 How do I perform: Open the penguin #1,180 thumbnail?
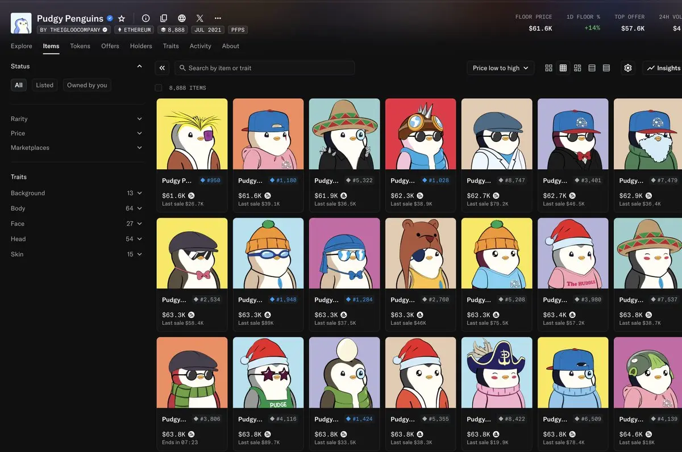pos(268,134)
